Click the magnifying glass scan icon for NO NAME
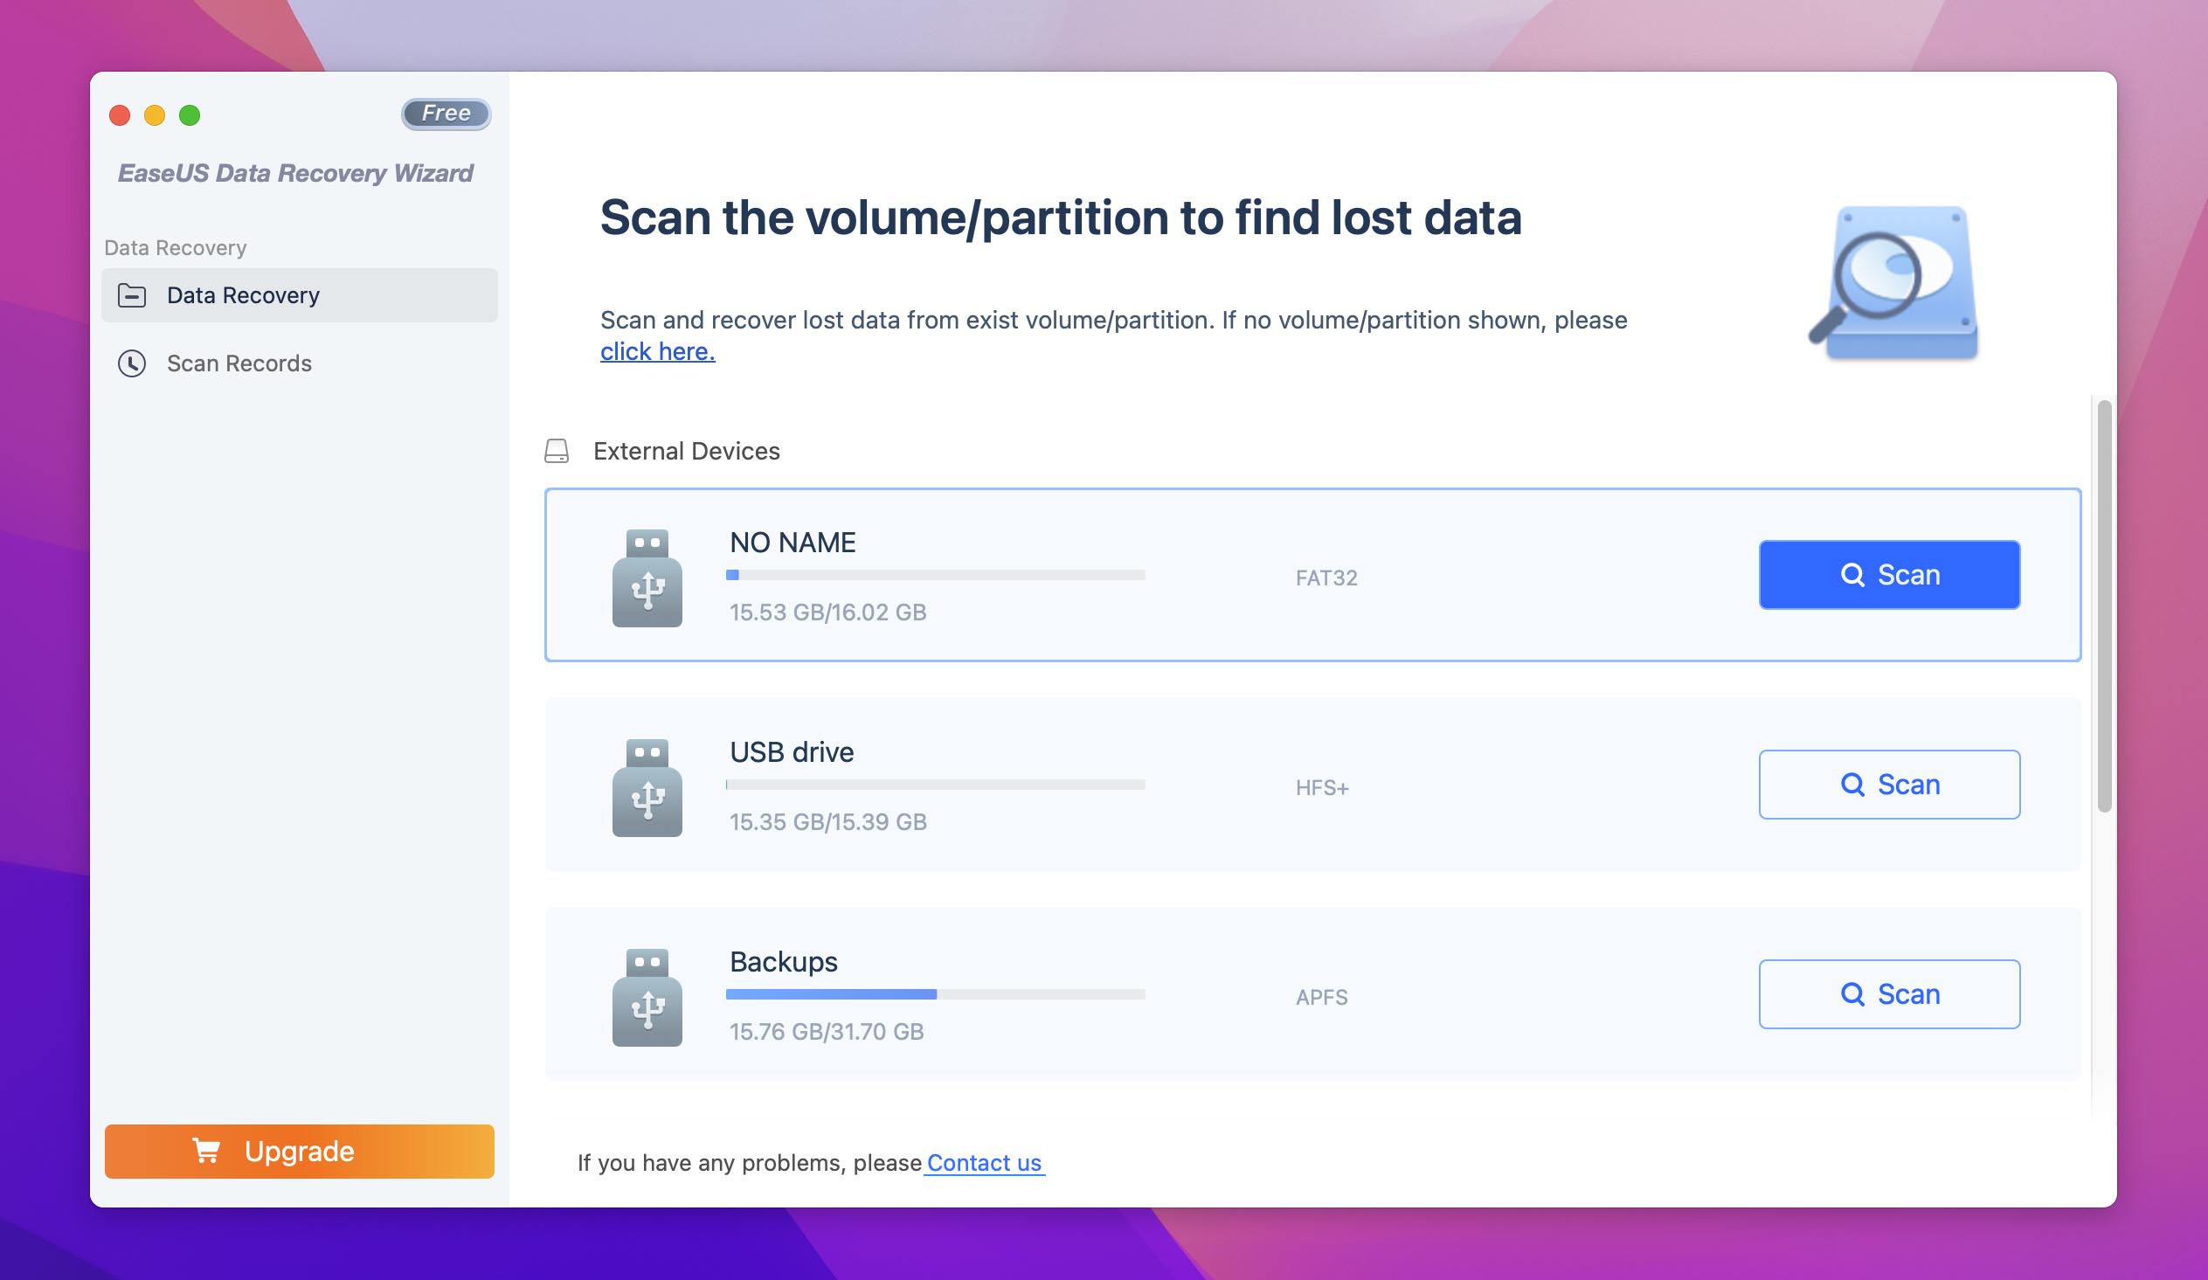This screenshot has width=2208, height=1280. pyautogui.click(x=1852, y=575)
